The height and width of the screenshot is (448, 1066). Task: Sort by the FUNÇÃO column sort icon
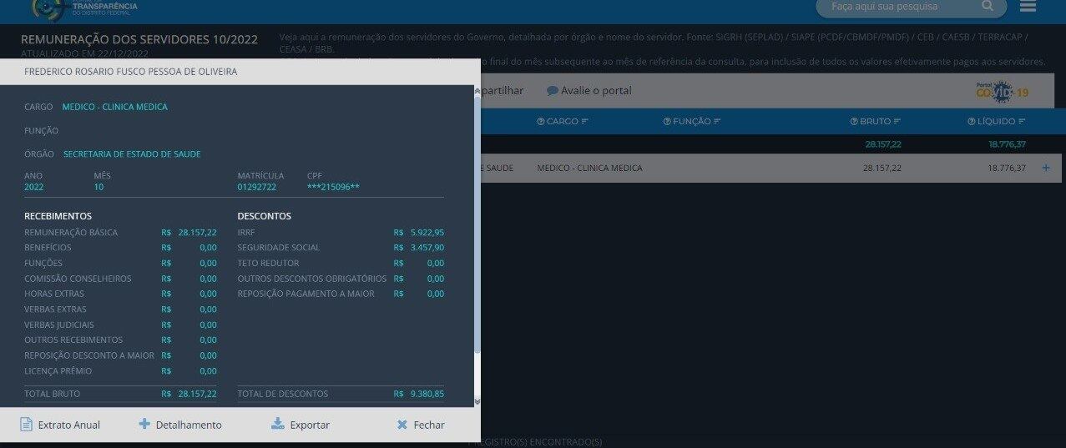point(717,122)
